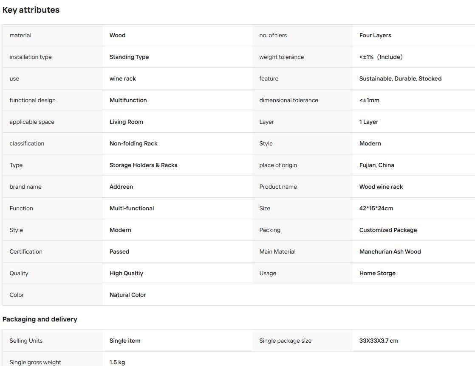Image resolution: width=475 pixels, height=366 pixels.
Task: Select the Living Room value
Action: 126,122
